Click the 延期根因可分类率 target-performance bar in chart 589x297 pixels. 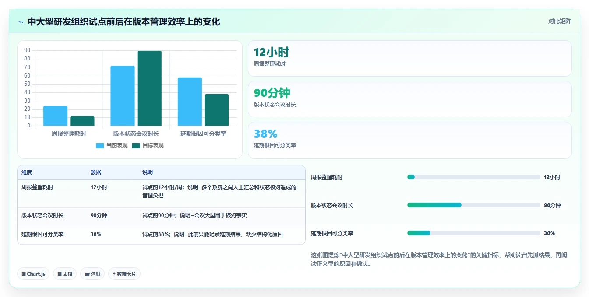pos(217,110)
